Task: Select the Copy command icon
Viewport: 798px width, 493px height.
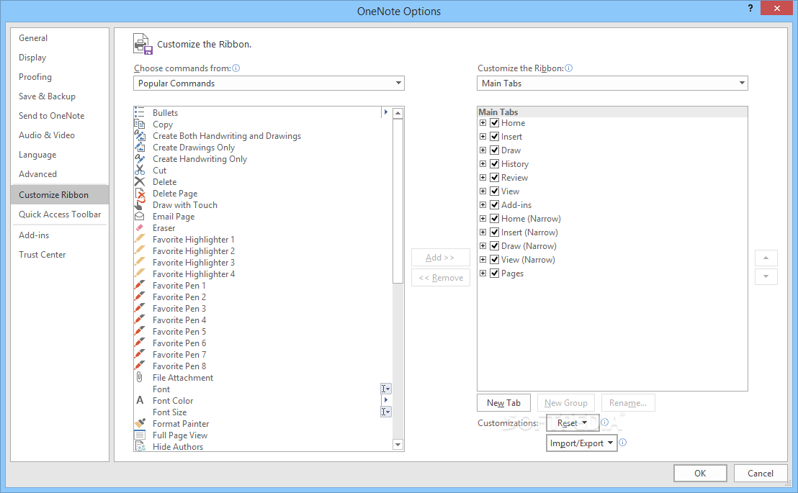Action: 140,124
